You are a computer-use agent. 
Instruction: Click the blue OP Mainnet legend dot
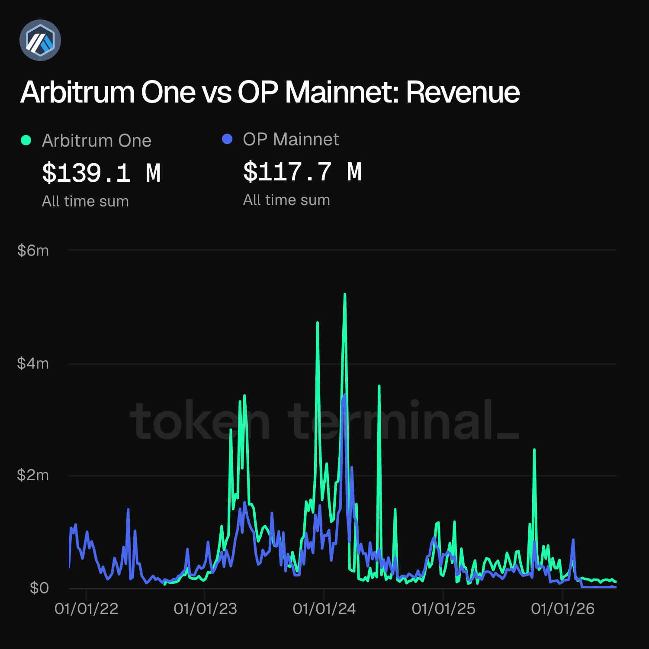tap(227, 139)
